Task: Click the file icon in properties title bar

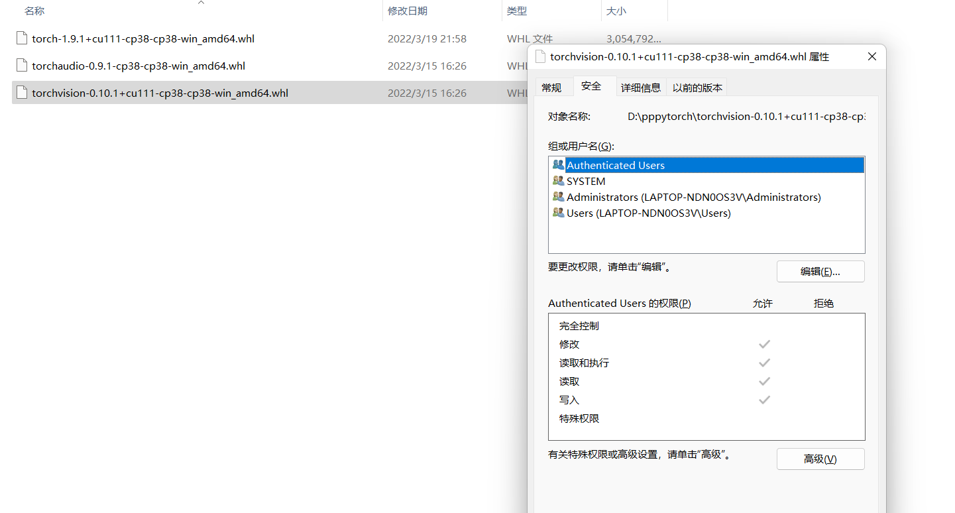Action: [x=541, y=57]
